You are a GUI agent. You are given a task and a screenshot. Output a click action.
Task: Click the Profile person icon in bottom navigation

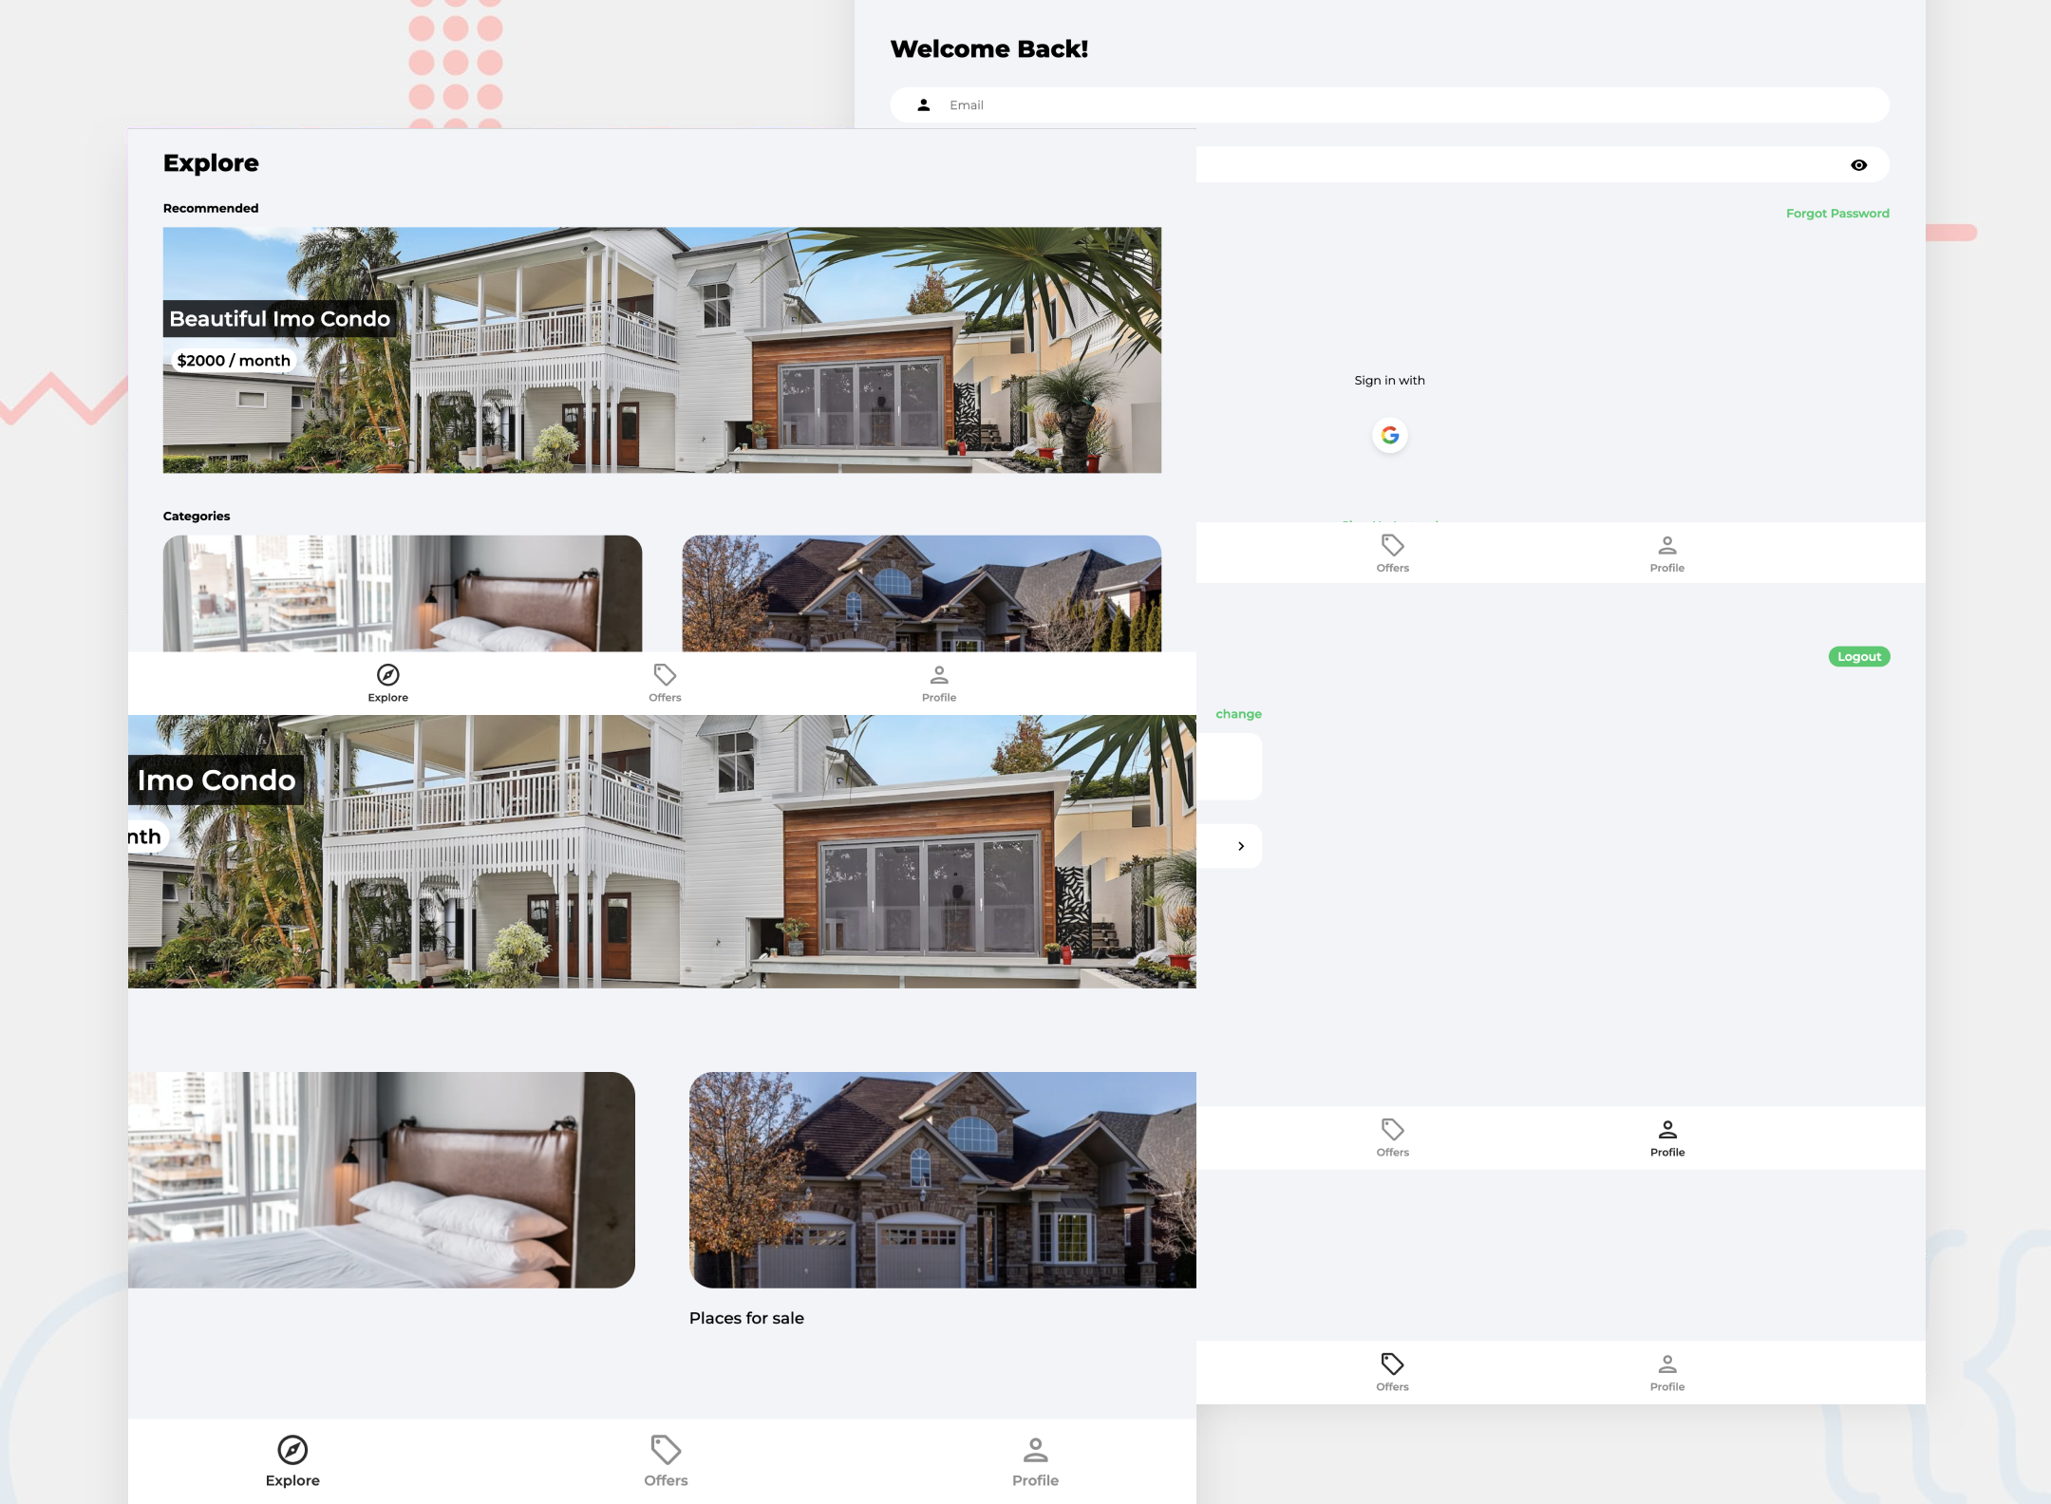pos(1034,1451)
